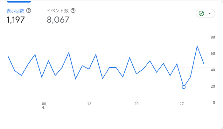Click the 40 value on y-axis
Viewport: 223px width, 129px height.
[213, 70]
